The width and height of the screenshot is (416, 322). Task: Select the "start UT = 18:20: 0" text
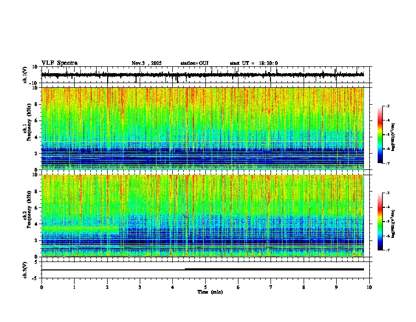tap(254, 63)
